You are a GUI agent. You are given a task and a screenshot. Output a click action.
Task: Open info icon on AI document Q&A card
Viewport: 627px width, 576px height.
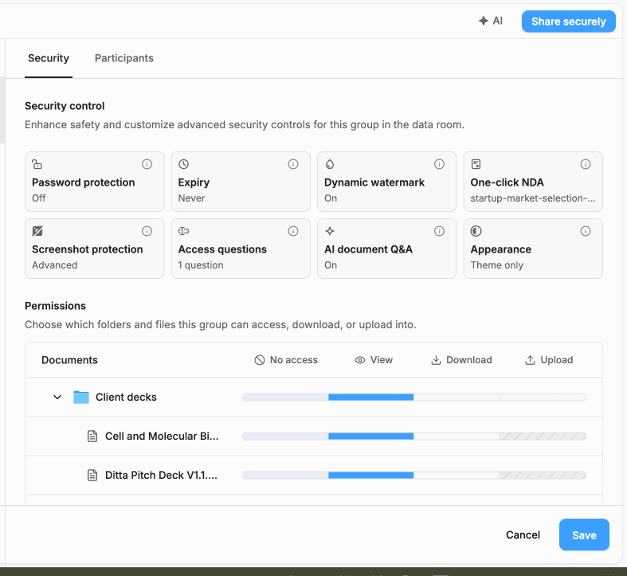pyautogui.click(x=440, y=231)
